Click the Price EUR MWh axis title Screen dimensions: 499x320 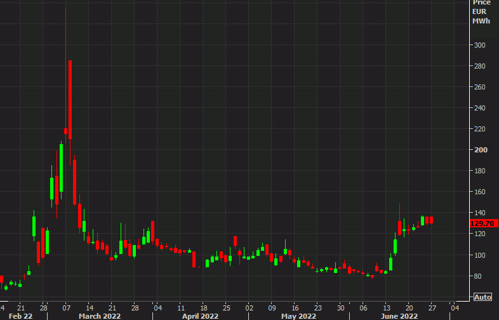(x=481, y=12)
